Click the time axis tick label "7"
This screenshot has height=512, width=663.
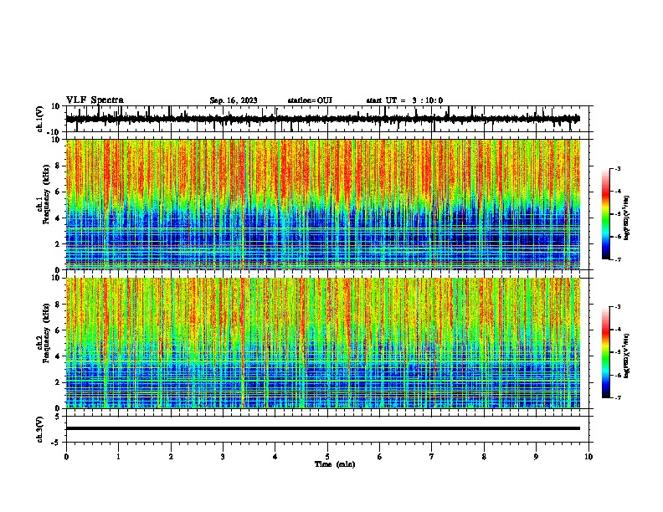(432, 457)
